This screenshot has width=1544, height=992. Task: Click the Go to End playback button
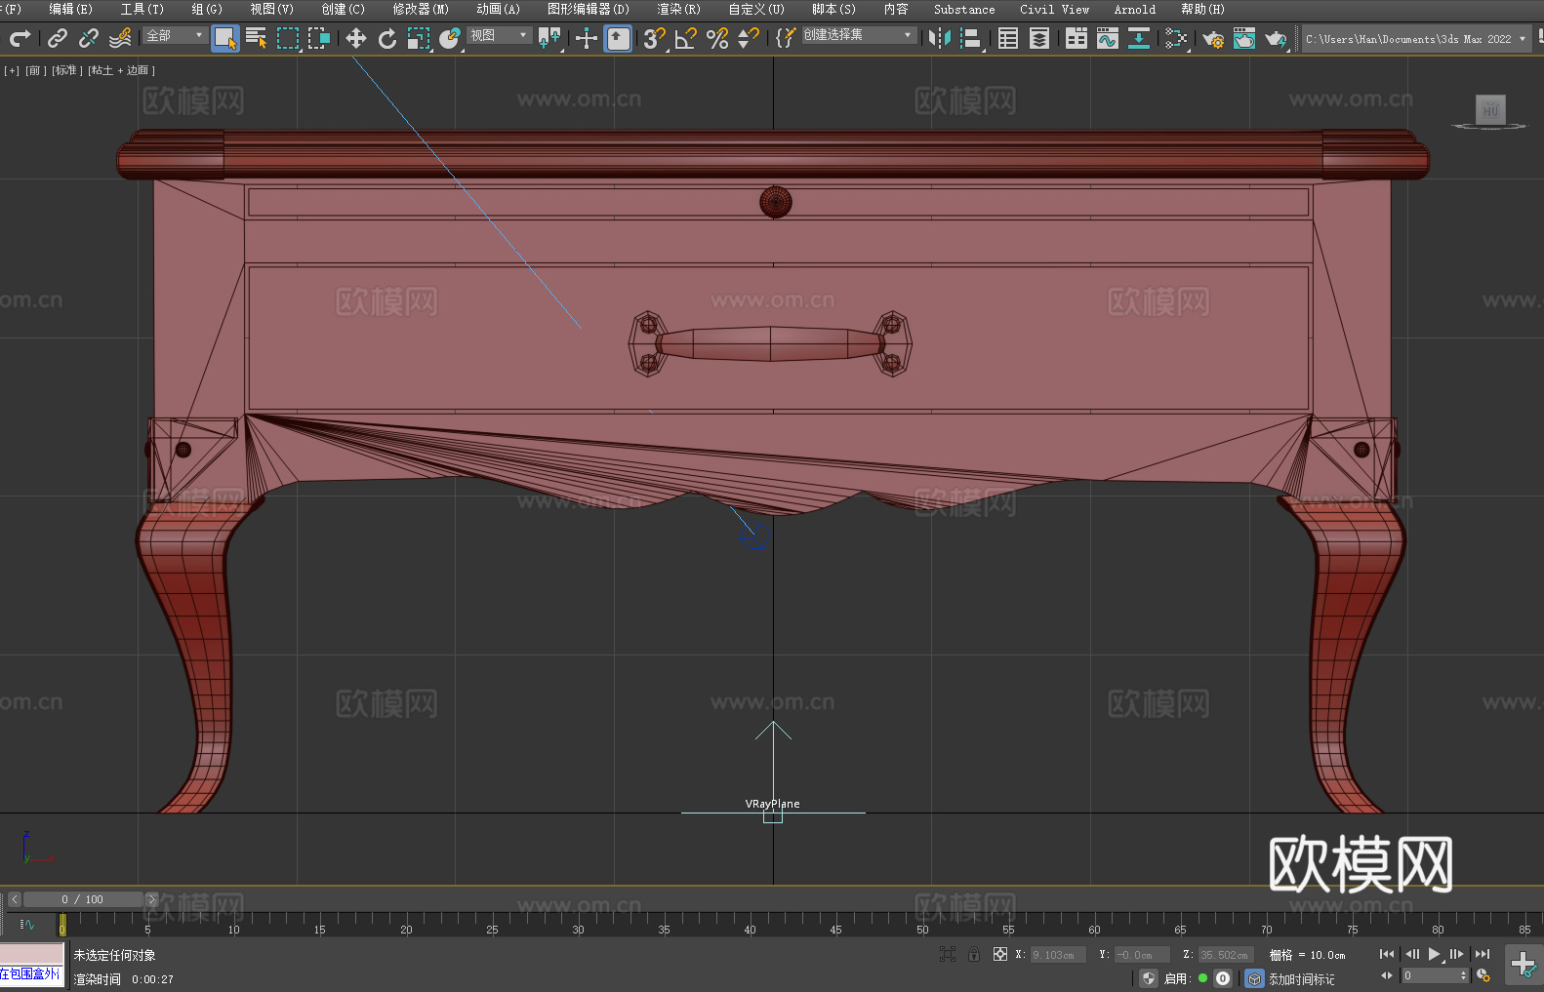(x=1483, y=954)
